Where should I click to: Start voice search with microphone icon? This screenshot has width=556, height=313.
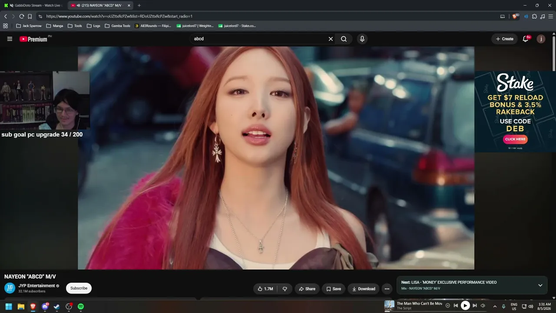pos(362,39)
